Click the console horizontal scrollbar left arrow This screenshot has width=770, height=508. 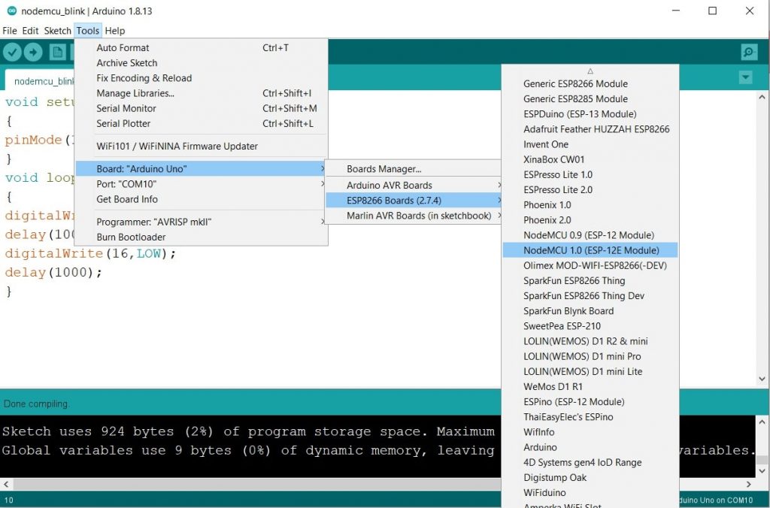[x=5, y=484]
